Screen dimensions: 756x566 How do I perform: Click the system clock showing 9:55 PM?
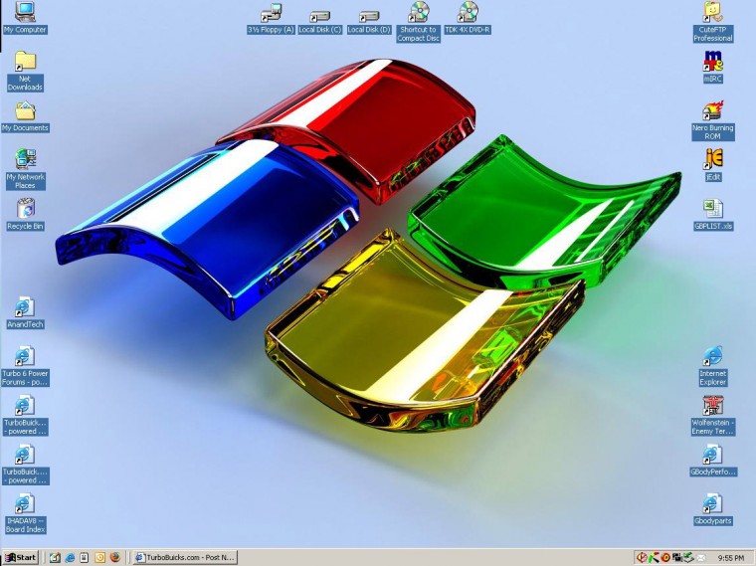(731, 558)
